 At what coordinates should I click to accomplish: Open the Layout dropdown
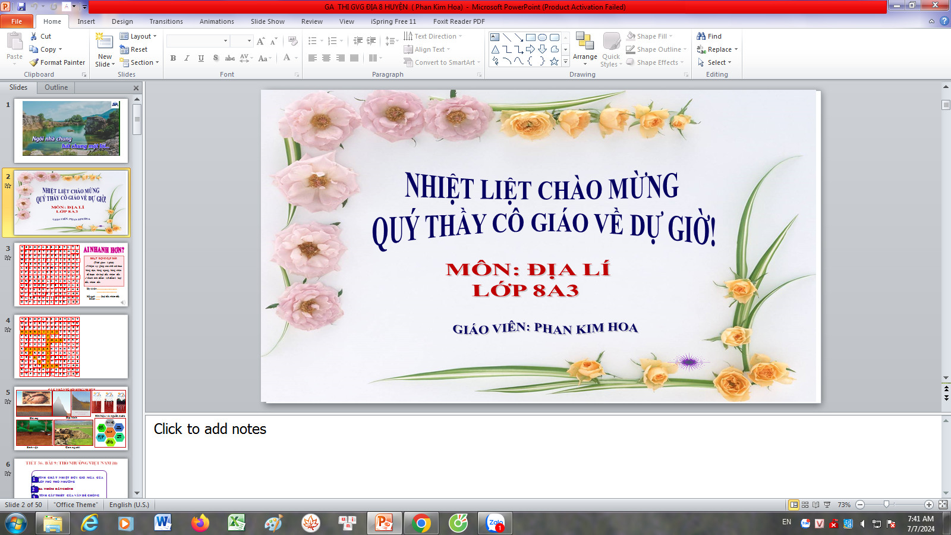(138, 36)
